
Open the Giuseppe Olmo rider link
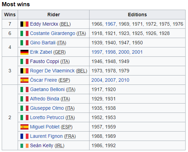(x=47, y=108)
